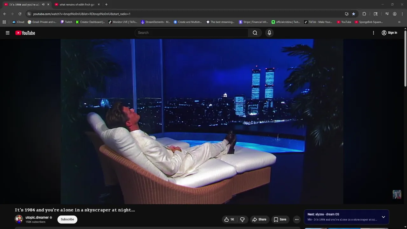The image size is (407, 229).
Task: Subscribe to utopic.dreamer
Action: coord(67,219)
